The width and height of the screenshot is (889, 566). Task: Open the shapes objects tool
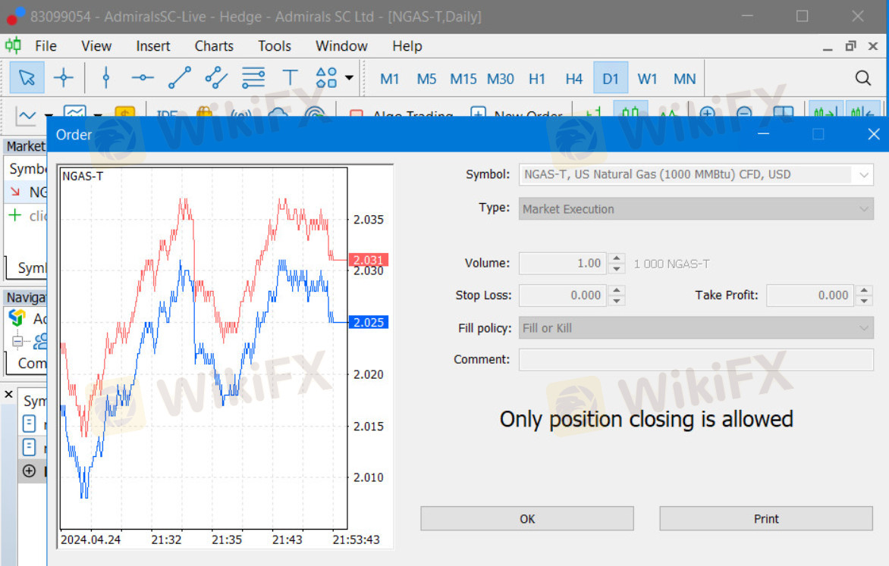click(x=327, y=77)
